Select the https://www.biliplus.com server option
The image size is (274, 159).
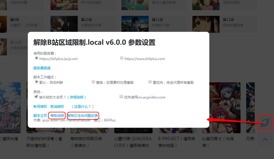pyautogui.click(x=122, y=58)
